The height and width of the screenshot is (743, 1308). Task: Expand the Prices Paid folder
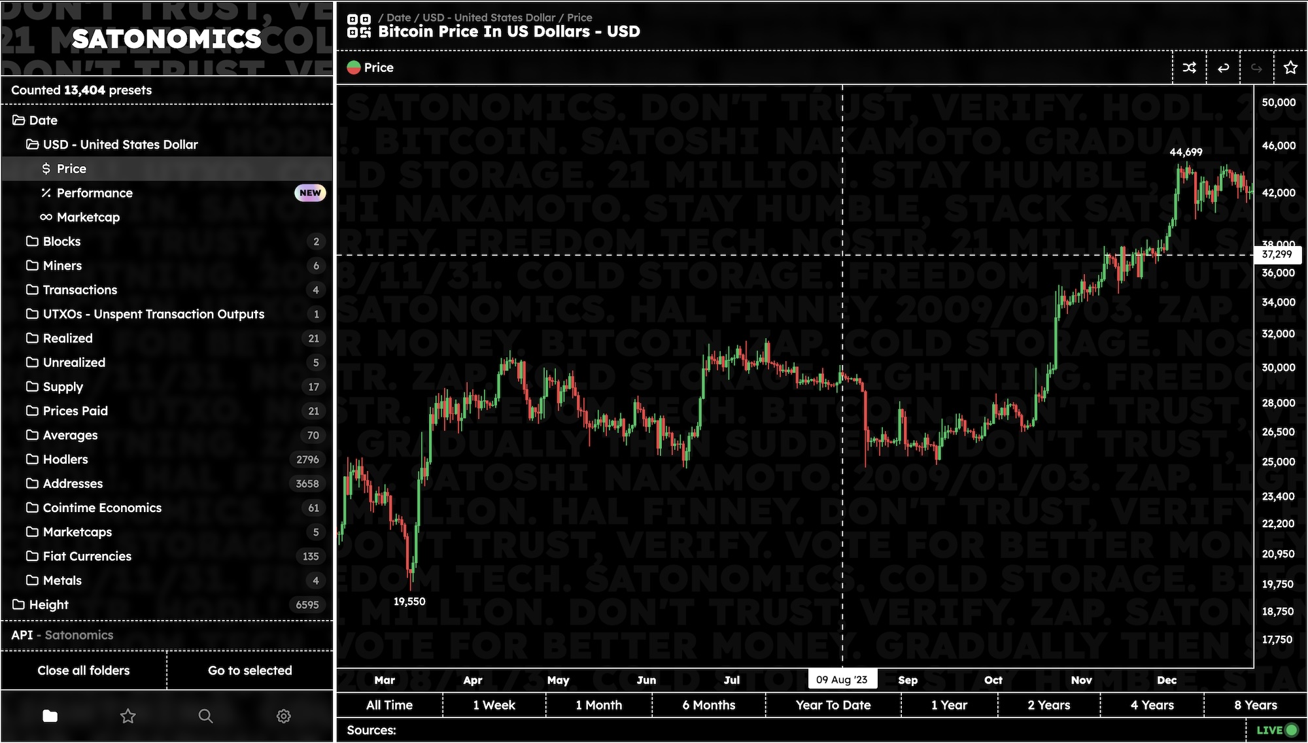click(167, 411)
